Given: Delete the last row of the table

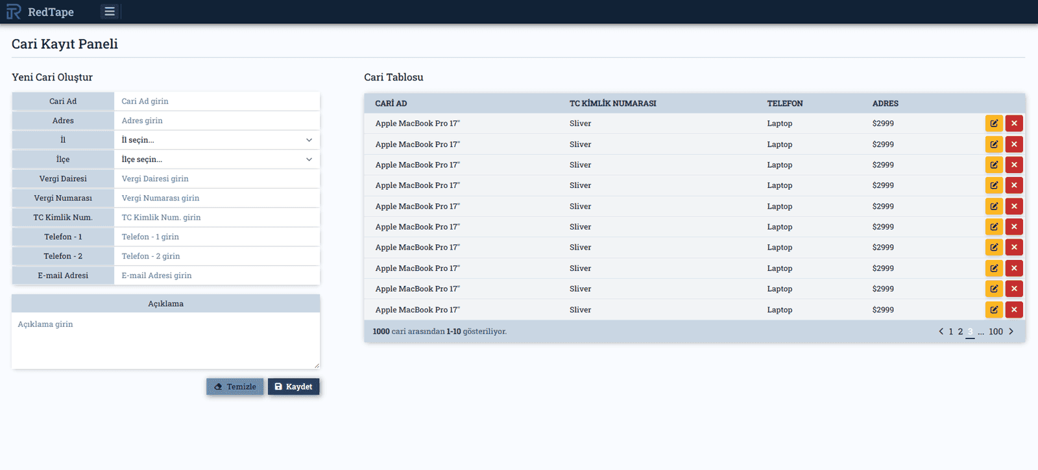Looking at the screenshot, I should 1014,309.
